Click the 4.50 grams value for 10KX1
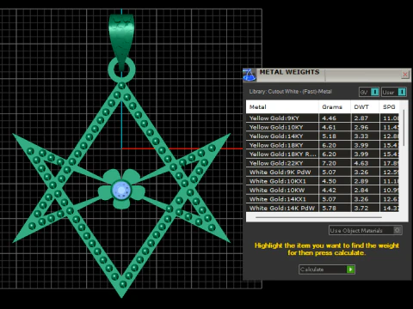Screen dimensions: 413x309 click(x=329, y=181)
